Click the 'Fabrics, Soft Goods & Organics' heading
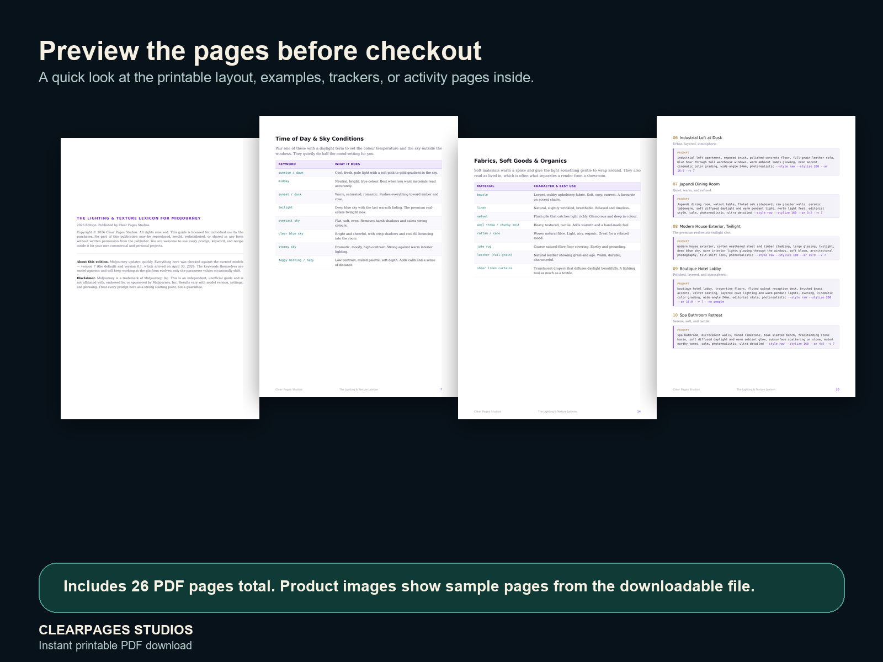 520,161
